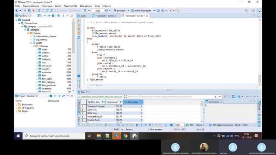Select the film_actor table in tree
Screen dimensions: 276x155
coord(47,79)
